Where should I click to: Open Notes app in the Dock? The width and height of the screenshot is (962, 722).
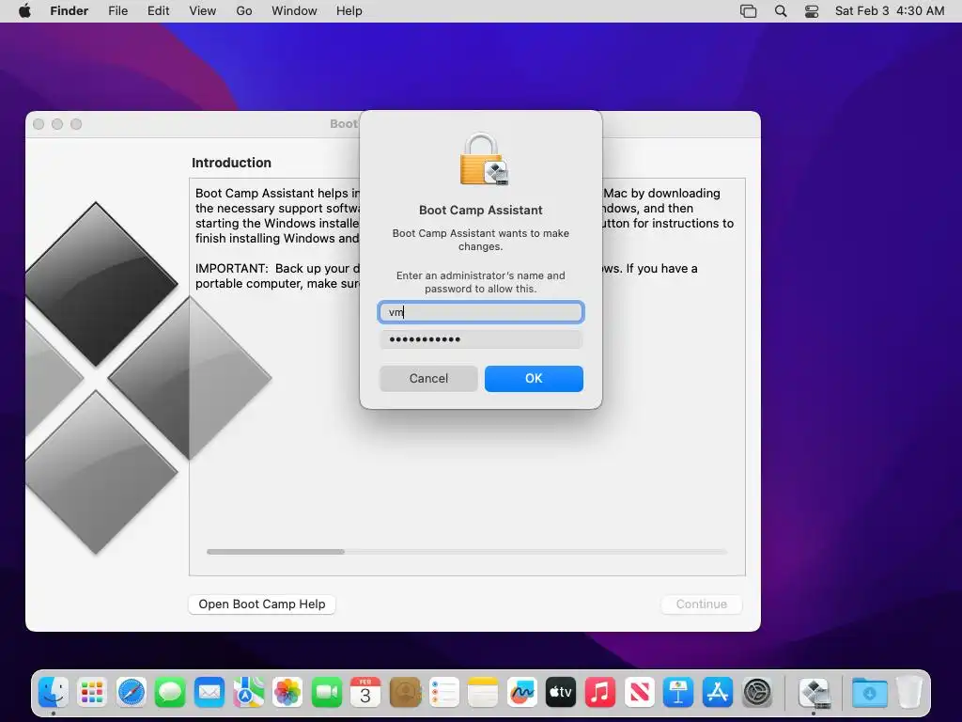point(483,693)
